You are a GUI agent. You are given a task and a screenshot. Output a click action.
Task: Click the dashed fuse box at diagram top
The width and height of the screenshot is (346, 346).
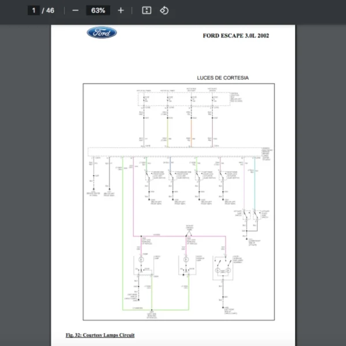pos(178,99)
